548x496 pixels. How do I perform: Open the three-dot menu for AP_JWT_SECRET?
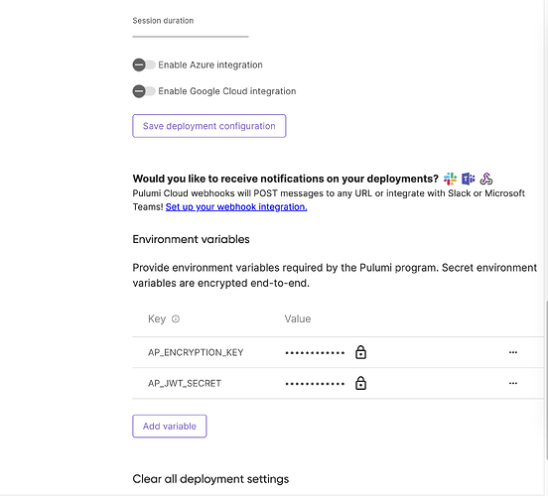[513, 383]
